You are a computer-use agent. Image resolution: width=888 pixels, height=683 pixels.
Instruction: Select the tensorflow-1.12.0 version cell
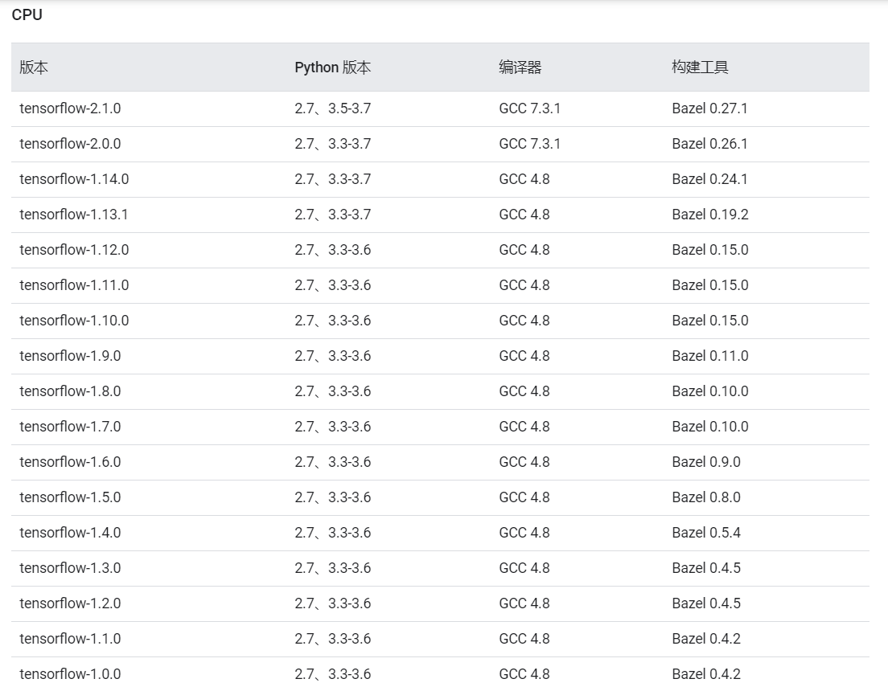tap(74, 250)
